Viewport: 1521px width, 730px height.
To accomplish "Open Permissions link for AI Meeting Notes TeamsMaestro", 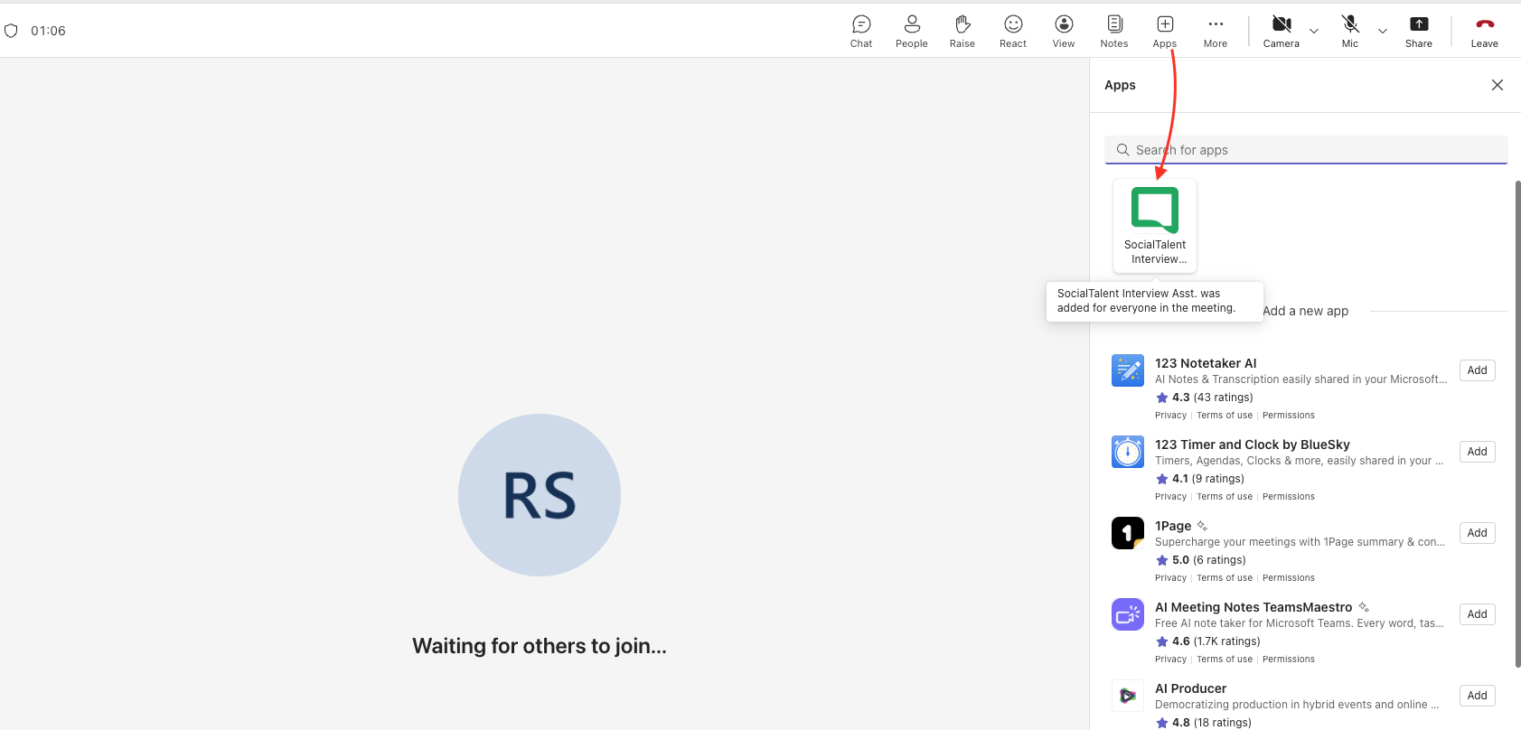I will click(1288, 660).
